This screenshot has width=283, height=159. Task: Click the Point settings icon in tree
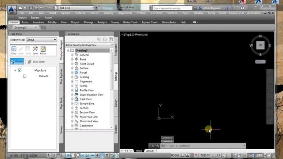pos(76,59)
